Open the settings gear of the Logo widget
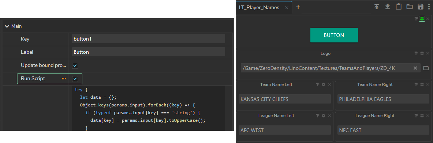This screenshot has height=143, width=433. point(422,53)
